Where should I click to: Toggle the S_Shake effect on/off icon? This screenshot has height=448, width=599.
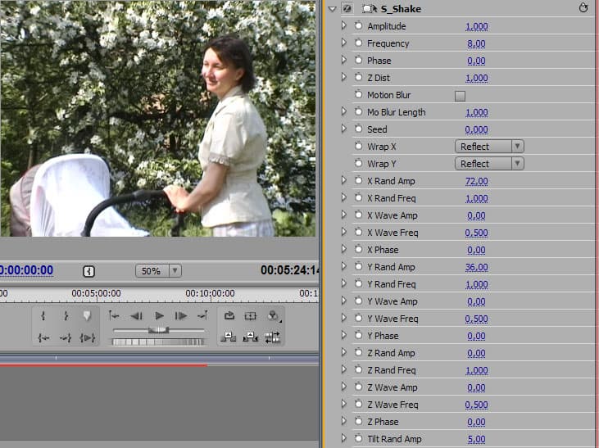pos(347,8)
